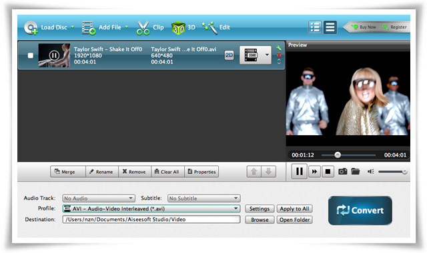
Task: Click Apply to All button
Action: 295,208
